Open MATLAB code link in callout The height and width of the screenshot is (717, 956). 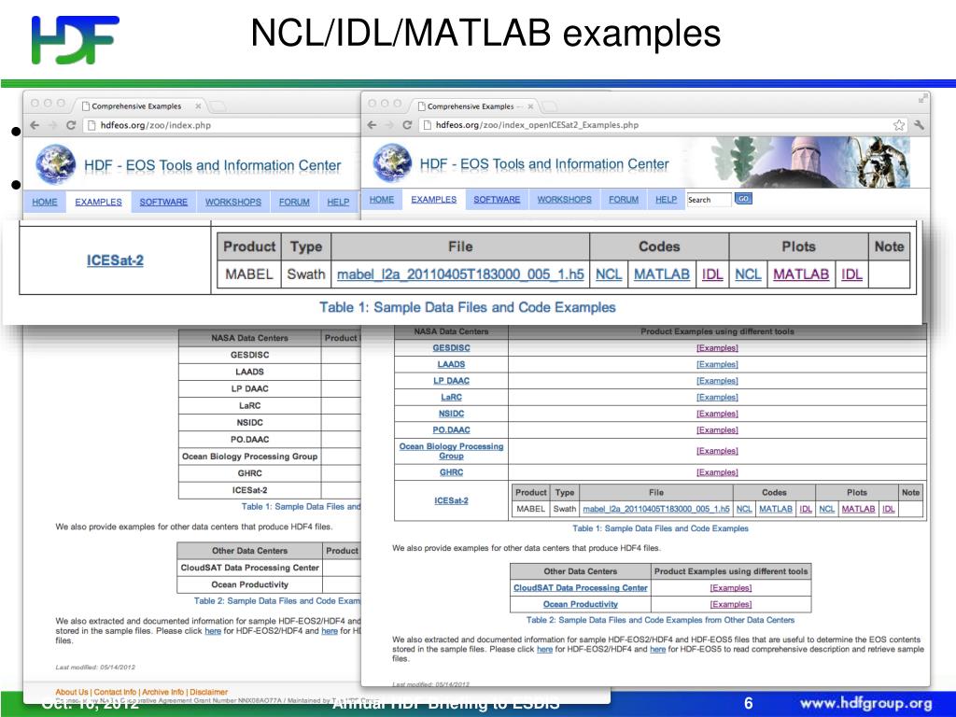click(662, 274)
